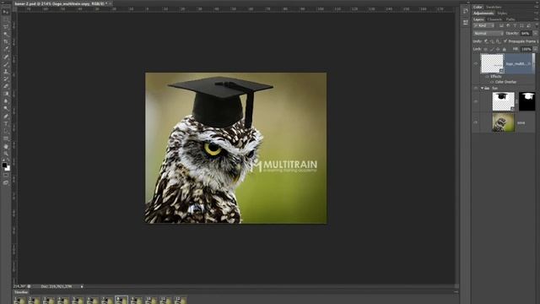
Task: Click the graduation cap layer mask thumbnail
Action: click(x=526, y=101)
